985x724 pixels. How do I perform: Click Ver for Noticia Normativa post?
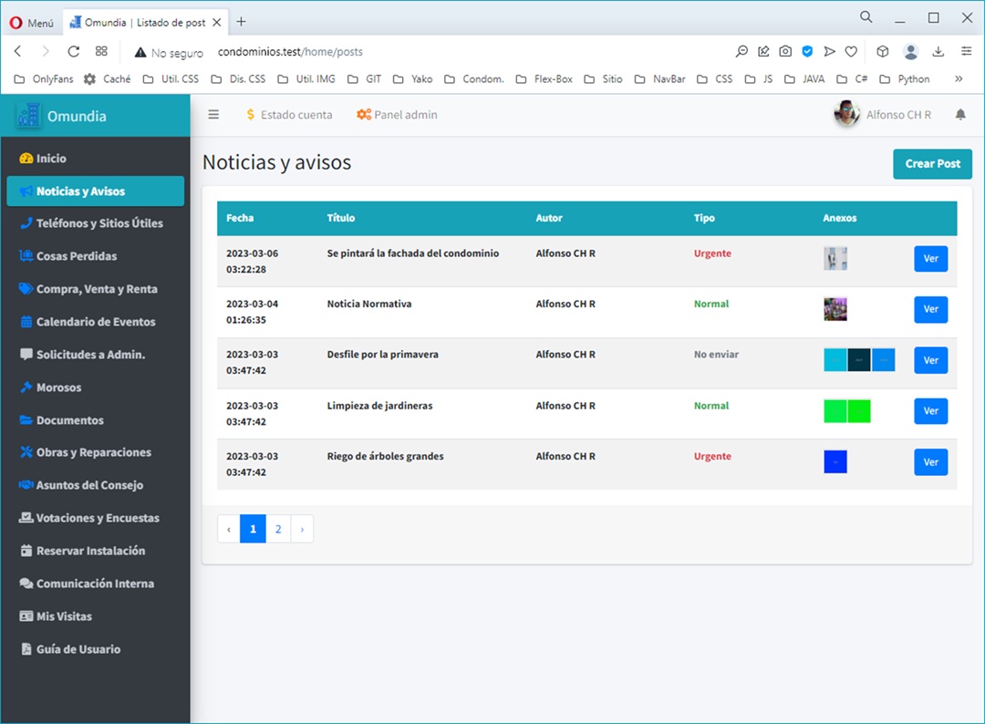coord(930,310)
